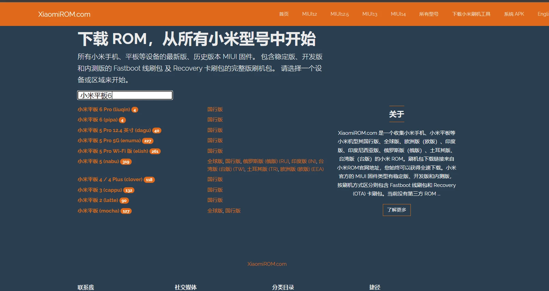Open the MIUI14 menu item
The image size is (549, 291).
(x=398, y=14)
